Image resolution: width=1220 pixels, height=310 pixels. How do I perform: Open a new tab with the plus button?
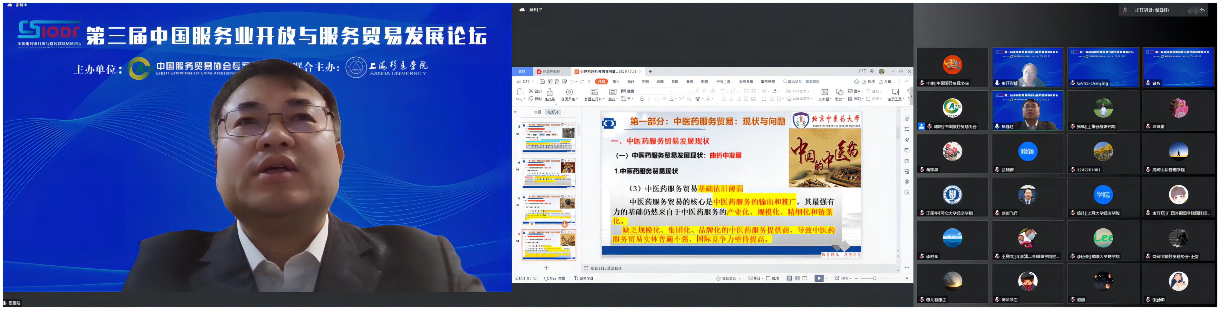(x=650, y=72)
